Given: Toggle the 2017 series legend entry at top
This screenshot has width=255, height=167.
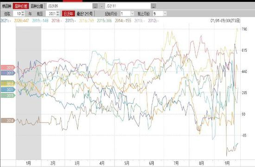Looking at the screenshot, I should [70, 21].
